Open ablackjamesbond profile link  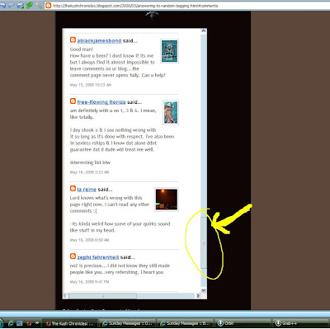99,40
